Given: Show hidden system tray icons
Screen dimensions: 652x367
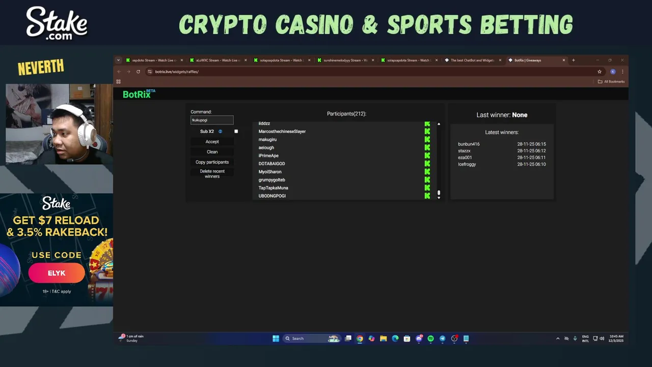Looking at the screenshot, I should coord(557,338).
